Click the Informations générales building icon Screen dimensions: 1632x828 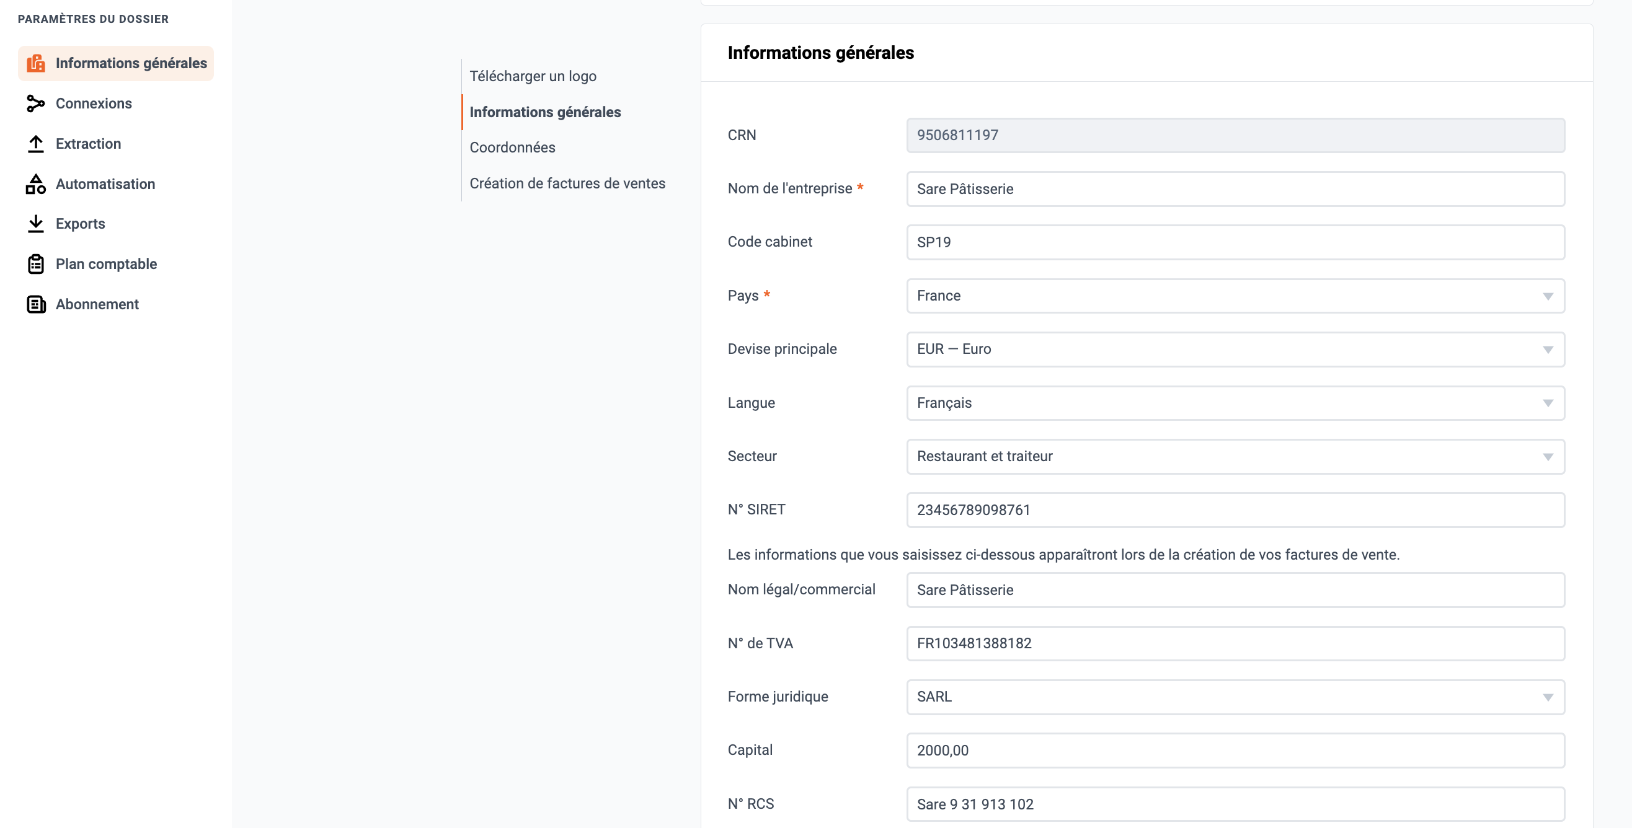(x=36, y=63)
